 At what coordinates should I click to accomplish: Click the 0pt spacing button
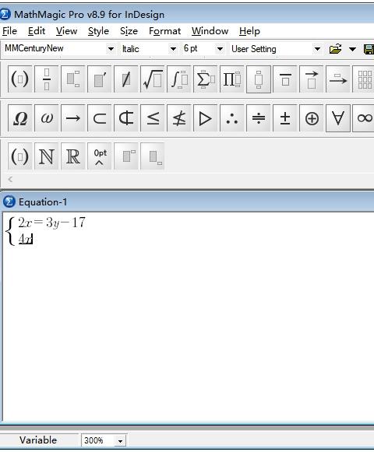pyautogui.click(x=100, y=156)
